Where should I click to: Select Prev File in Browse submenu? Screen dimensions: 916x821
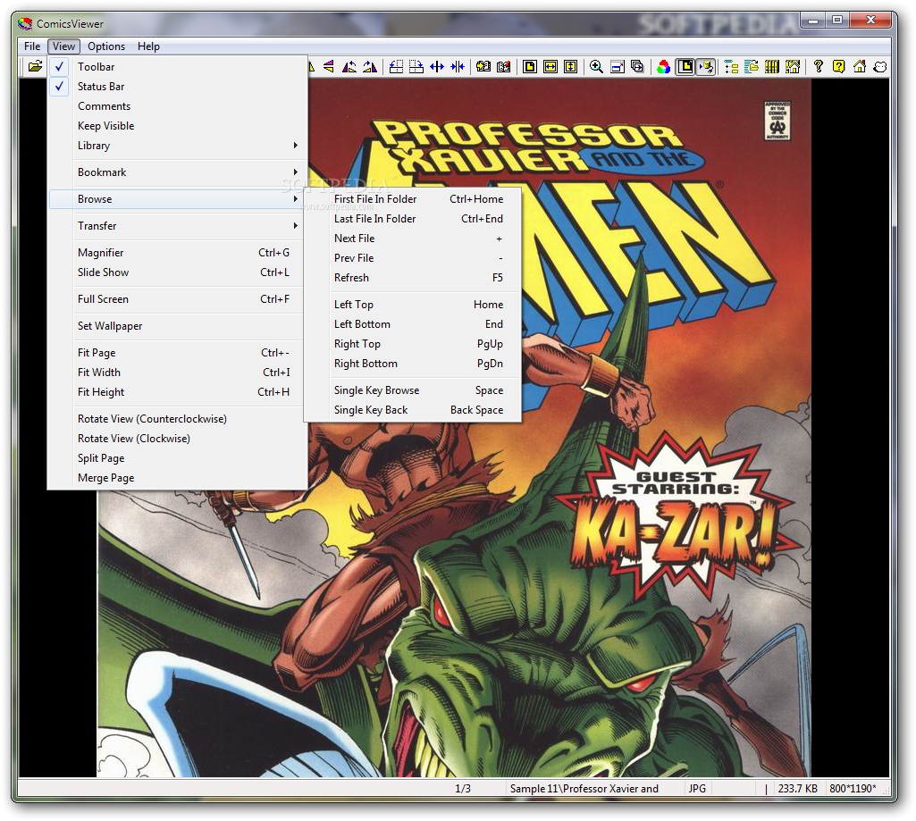(413, 258)
